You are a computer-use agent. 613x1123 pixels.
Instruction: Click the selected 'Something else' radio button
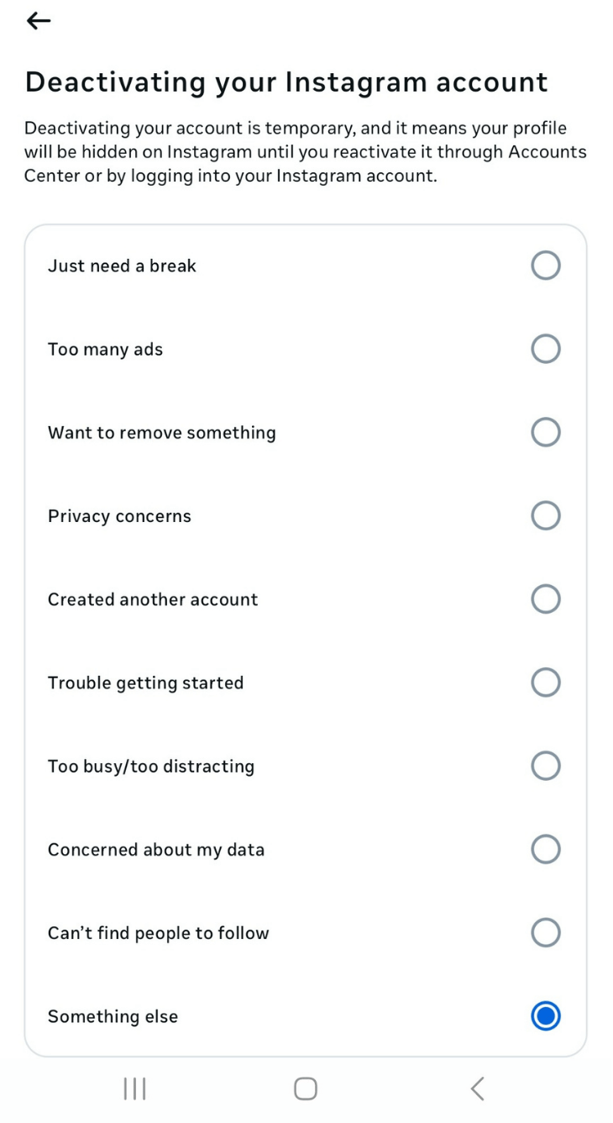(545, 1016)
